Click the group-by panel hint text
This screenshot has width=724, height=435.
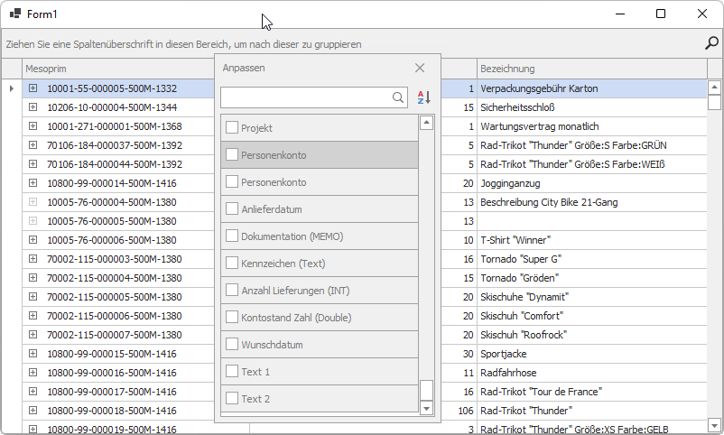(183, 44)
